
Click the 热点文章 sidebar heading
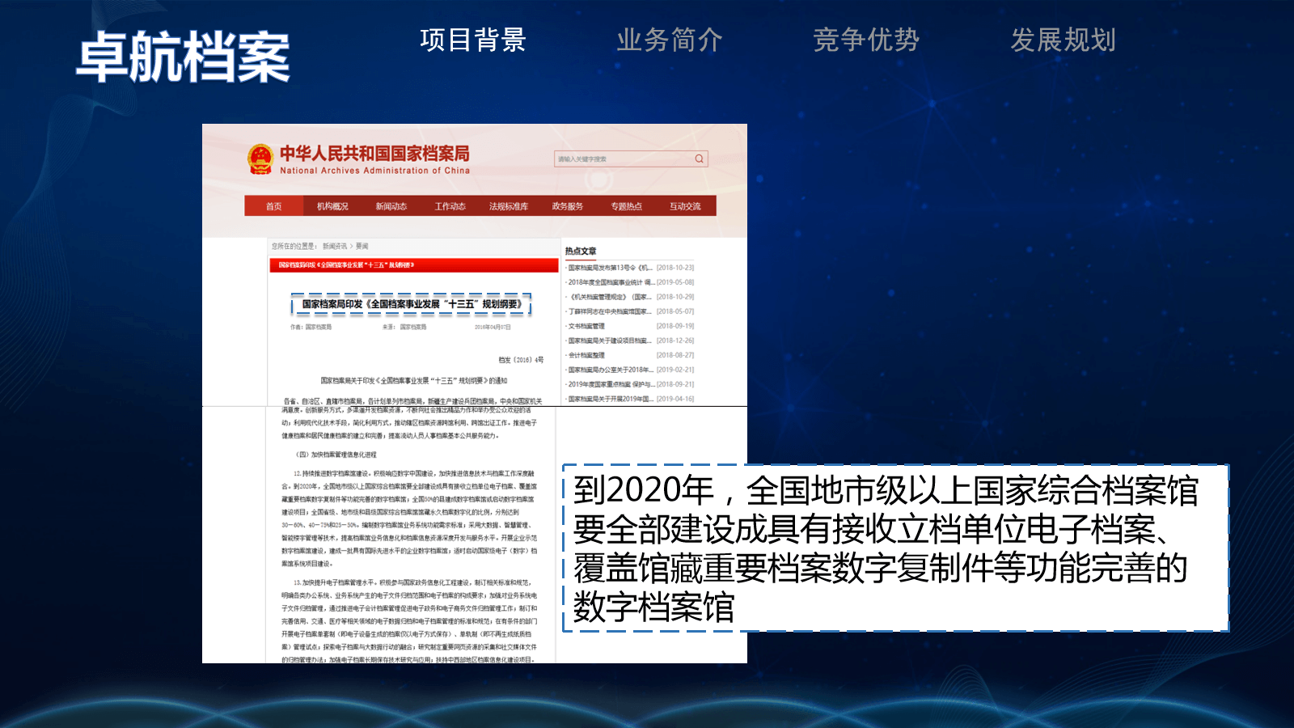pos(581,251)
